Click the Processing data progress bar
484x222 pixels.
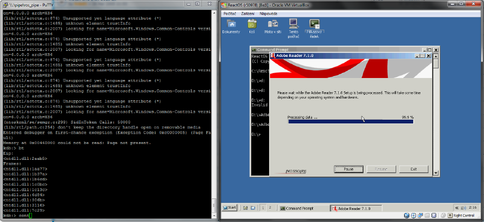point(351,122)
